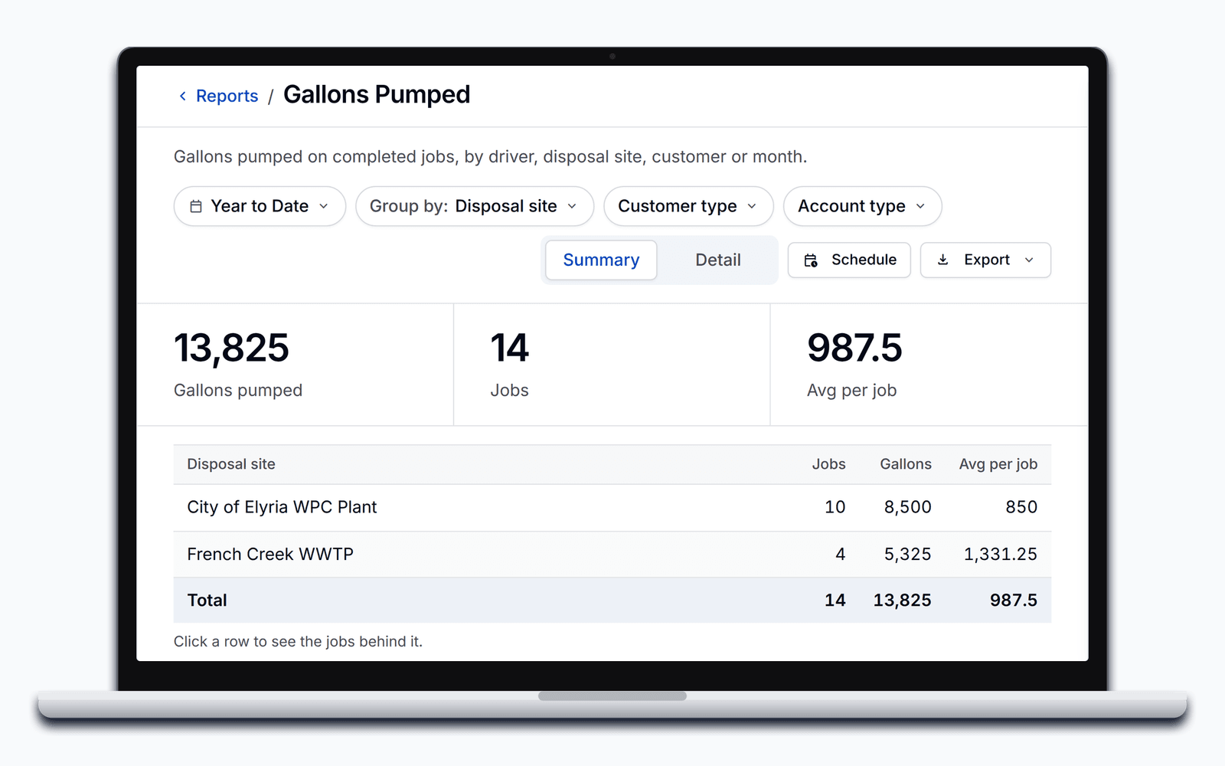This screenshot has width=1225, height=766.
Task: Expand the Account type filter
Action: coord(862,206)
